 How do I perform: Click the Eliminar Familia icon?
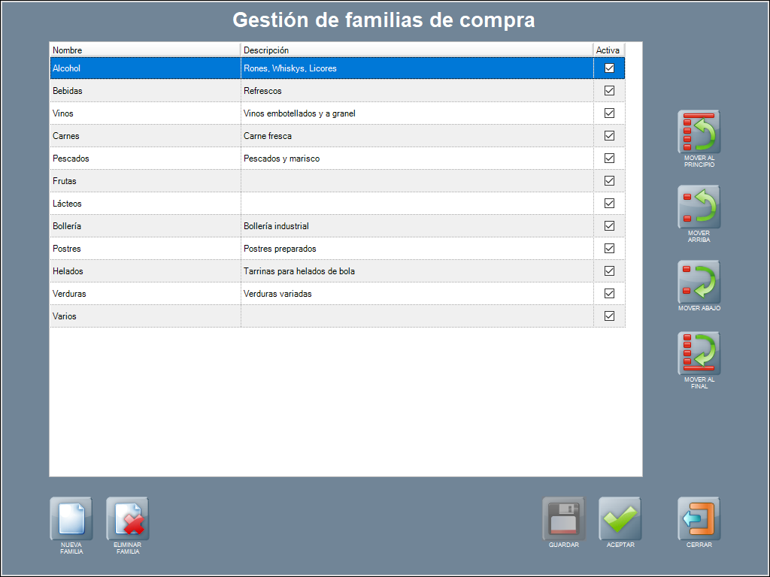coord(128,519)
